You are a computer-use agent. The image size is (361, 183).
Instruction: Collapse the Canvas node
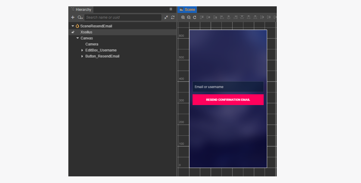(x=78, y=38)
